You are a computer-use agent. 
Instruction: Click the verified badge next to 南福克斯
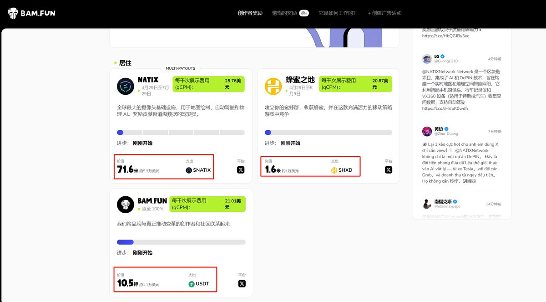click(x=455, y=201)
